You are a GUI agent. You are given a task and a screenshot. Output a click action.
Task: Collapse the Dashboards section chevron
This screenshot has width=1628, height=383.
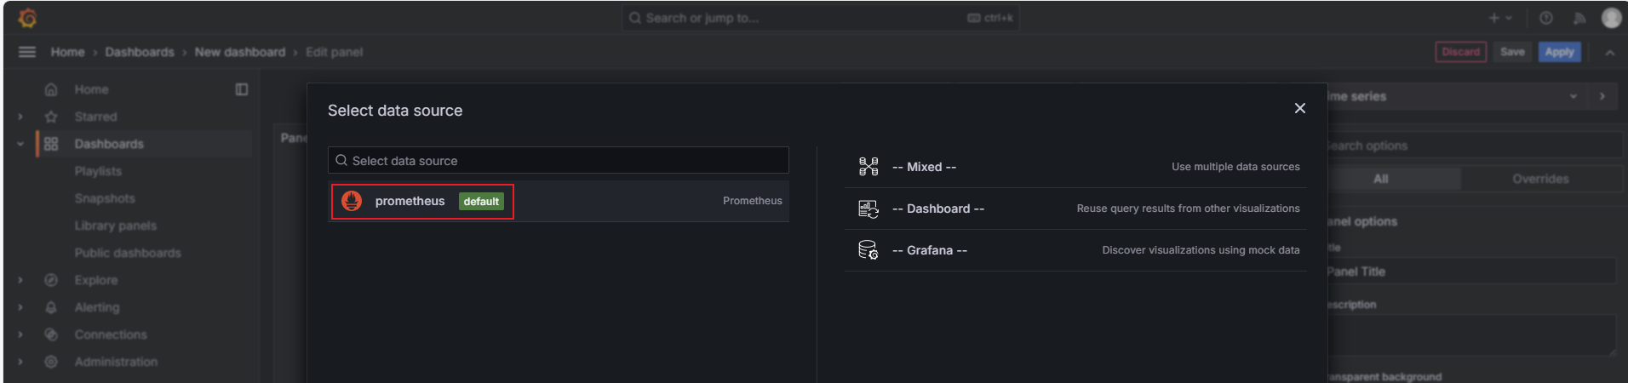tap(20, 144)
